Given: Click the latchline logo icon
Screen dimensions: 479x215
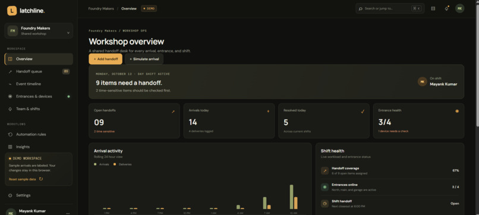Looking at the screenshot, I should (x=12, y=11).
